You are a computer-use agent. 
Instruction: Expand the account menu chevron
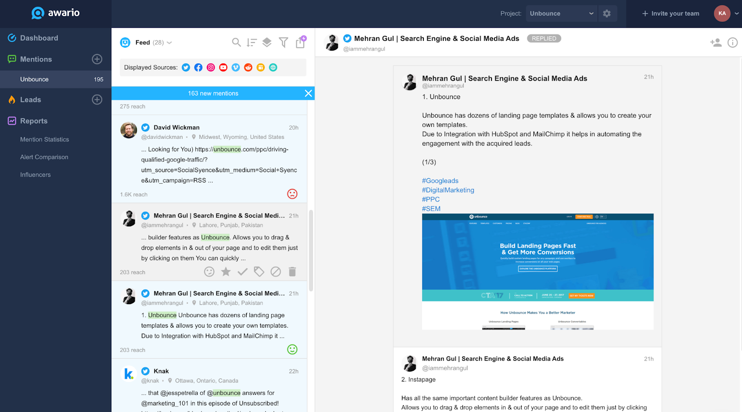pyautogui.click(x=737, y=13)
